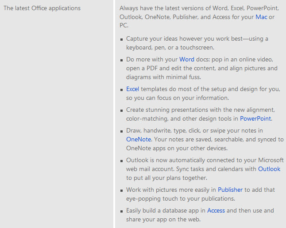Follow the Word hyperlink

[187, 59]
